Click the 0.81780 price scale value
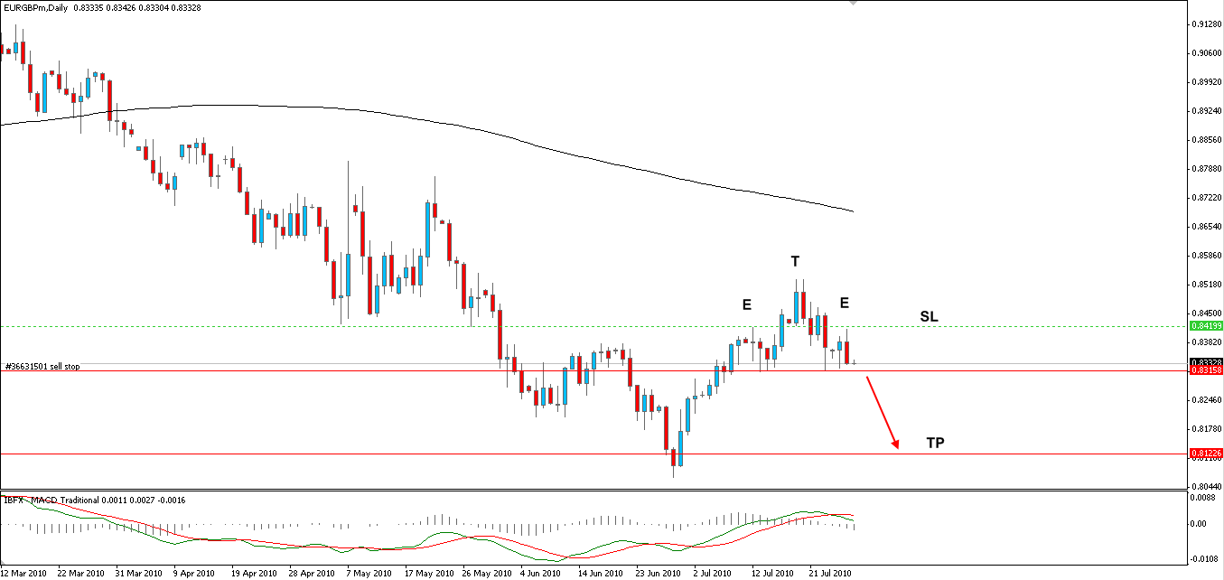Viewport: 1224px width, 580px height. tap(1207, 428)
